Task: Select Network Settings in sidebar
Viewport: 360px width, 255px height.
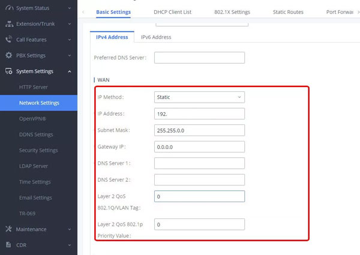Action: coord(39,103)
